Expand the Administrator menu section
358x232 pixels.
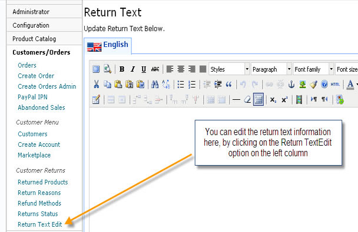(x=44, y=11)
